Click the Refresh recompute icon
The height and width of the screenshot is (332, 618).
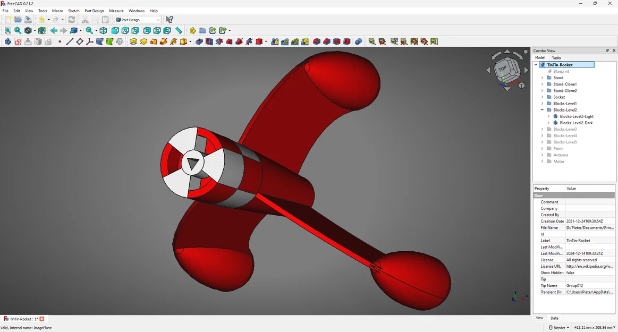click(x=71, y=20)
